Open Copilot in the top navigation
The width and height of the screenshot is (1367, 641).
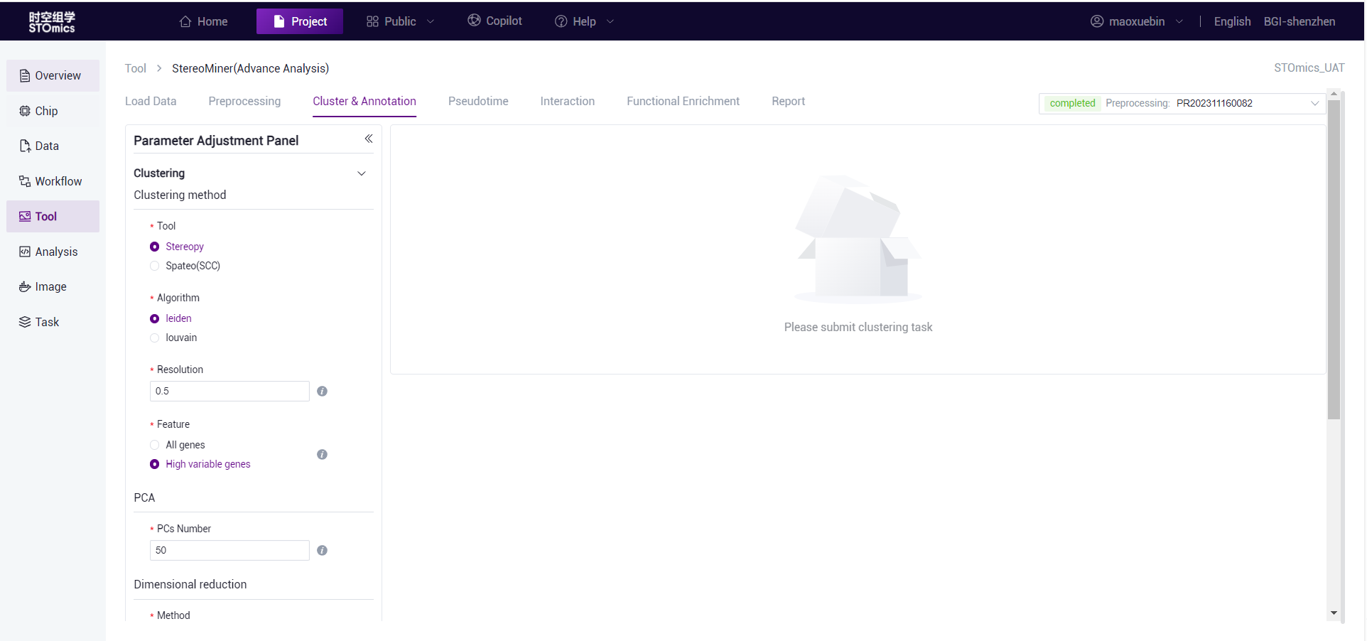tap(495, 21)
